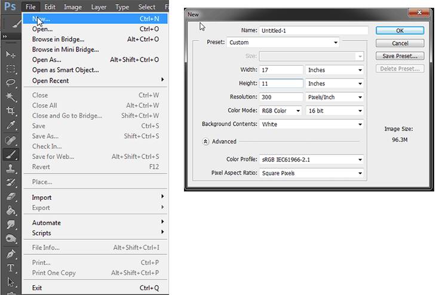This screenshot has width=442, height=295.
Task: Click the Resolution value field
Action: [x=281, y=97]
